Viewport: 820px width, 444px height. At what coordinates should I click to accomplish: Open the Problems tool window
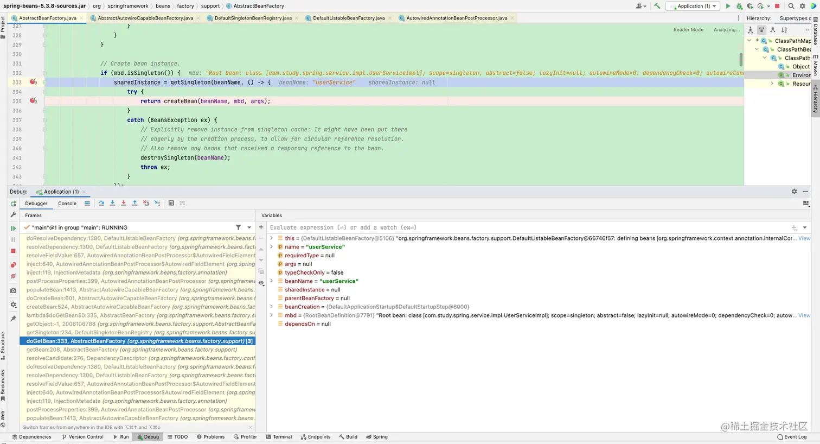[210, 437]
